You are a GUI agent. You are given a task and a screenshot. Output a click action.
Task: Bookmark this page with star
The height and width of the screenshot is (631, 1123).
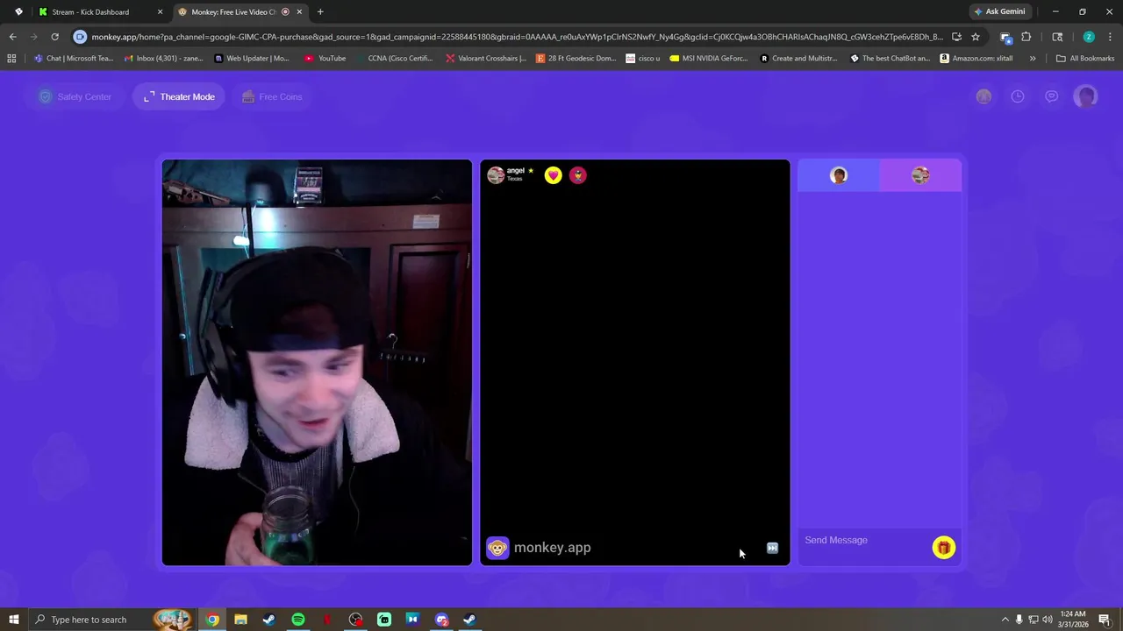[975, 37]
